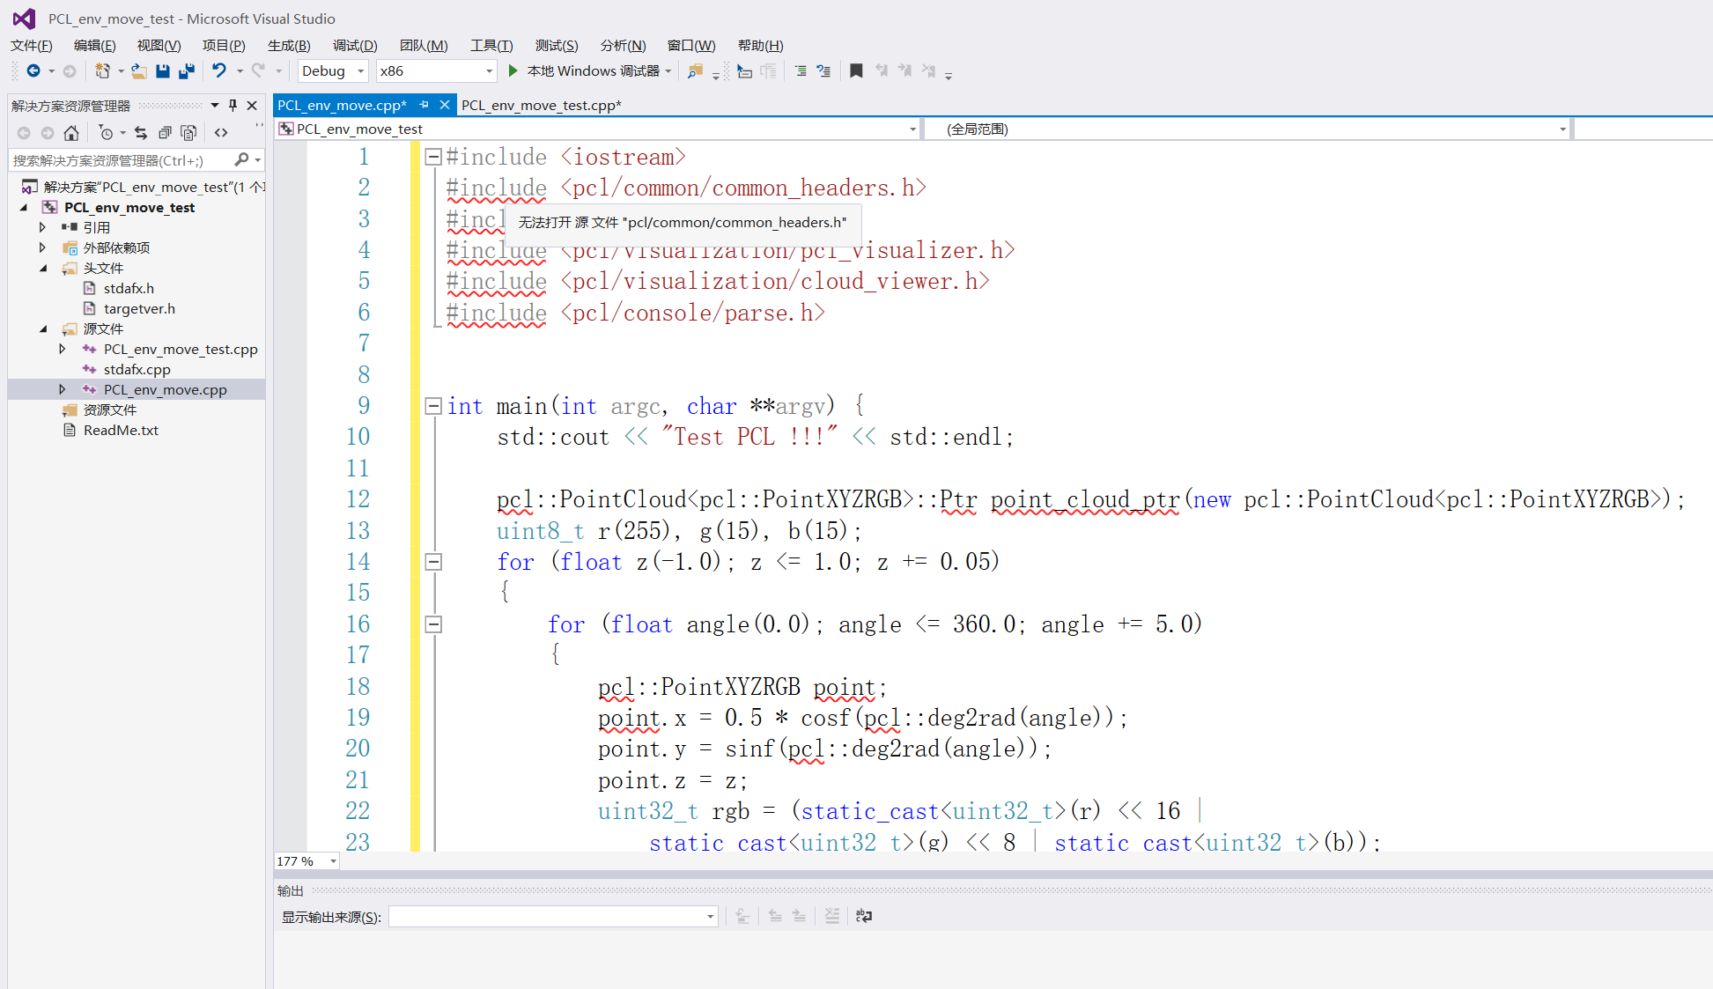
Task: Collapse the 头文件 folder in Solution Explorer
Action: (x=43, y=268)
